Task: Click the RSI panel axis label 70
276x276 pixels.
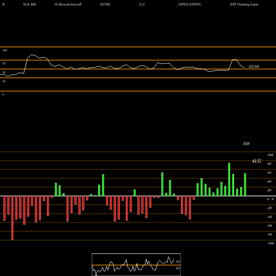Action: (4, 63)
